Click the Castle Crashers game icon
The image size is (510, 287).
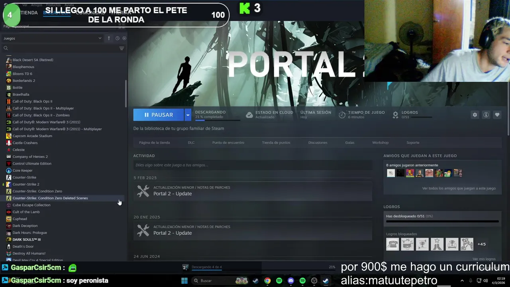point(9,143)
